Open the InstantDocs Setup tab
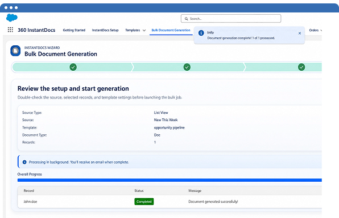The height and width of the screenshot is (218, 339). tap(105, 30)
